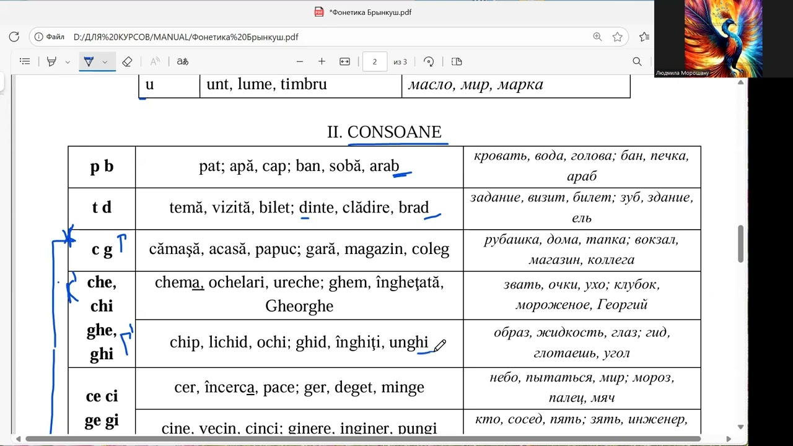793x446 pixels.
Task: Click the Read aloud icon
Action: [x=155, y=61]
